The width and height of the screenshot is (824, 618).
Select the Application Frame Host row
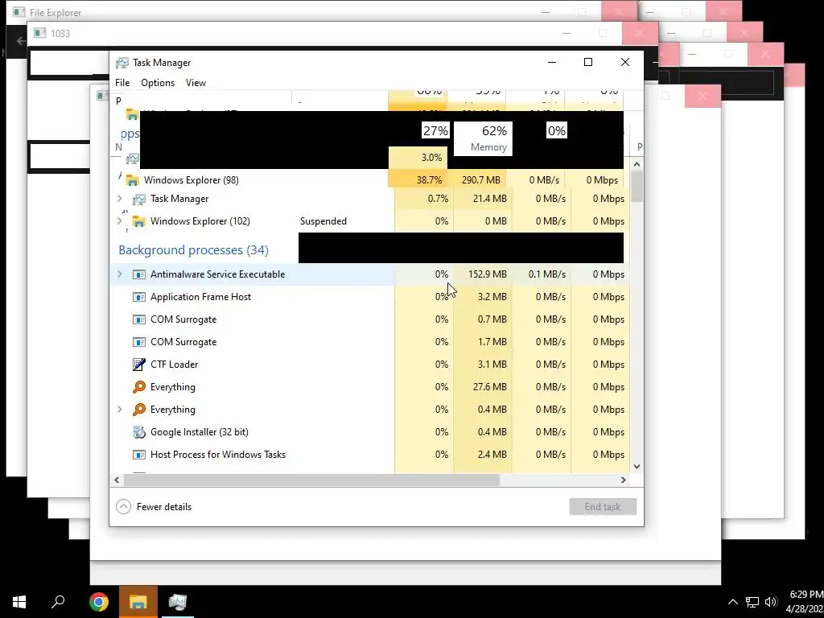(x=370, y=297)
